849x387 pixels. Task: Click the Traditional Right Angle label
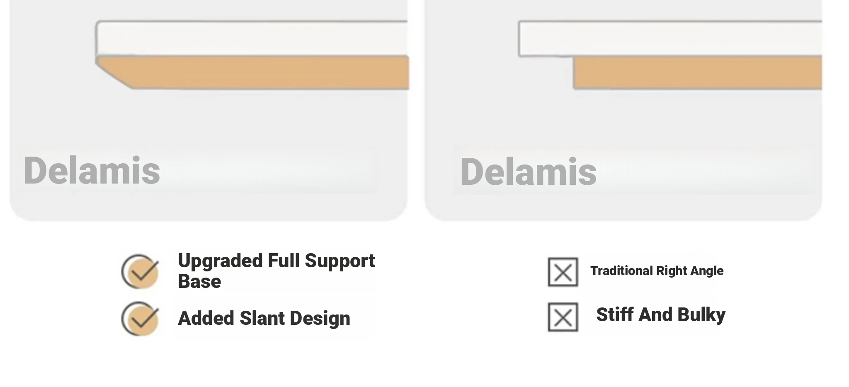657,271
